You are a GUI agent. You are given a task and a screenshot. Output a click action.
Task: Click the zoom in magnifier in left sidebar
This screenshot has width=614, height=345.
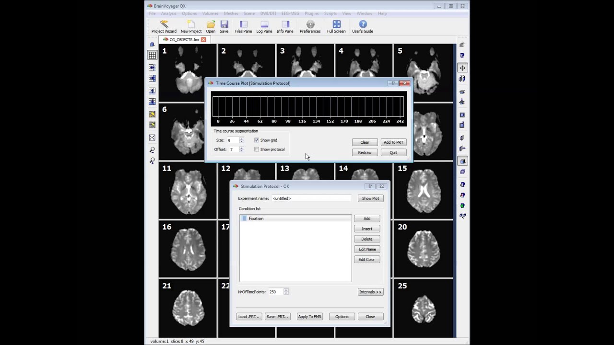(152, 161)
